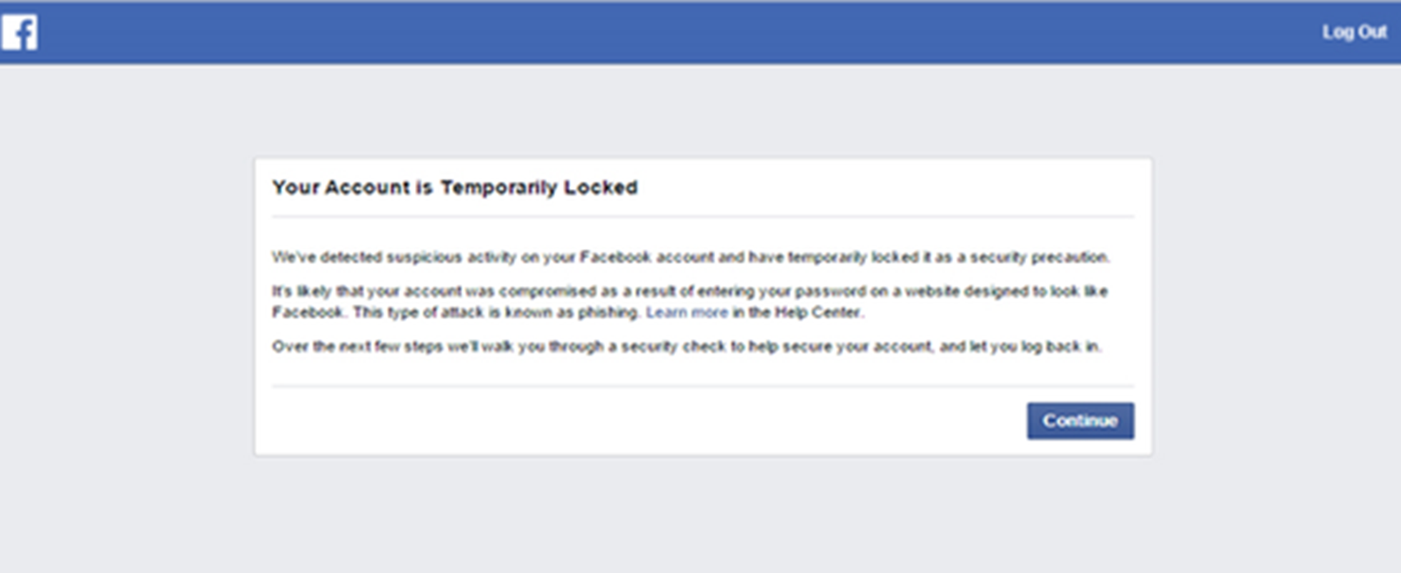Click the 'Over the next few steps' paragraph
1401x573 pixels.
click(686, 346)
